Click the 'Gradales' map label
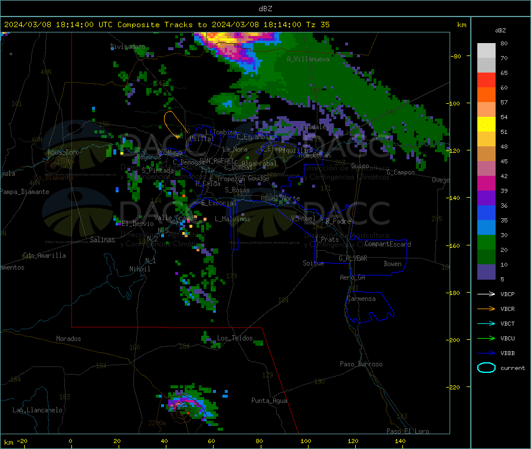Screen dimensions: 531x449 click(x=315, y=127)
